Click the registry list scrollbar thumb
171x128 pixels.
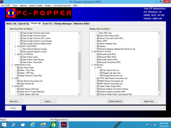(x=159, y=74)
